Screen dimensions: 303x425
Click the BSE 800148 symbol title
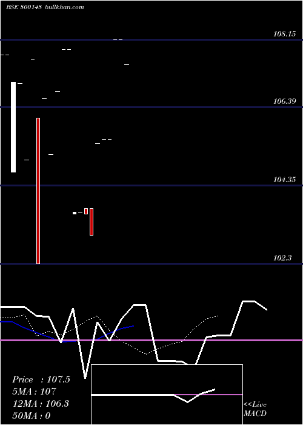pos(24,7)
